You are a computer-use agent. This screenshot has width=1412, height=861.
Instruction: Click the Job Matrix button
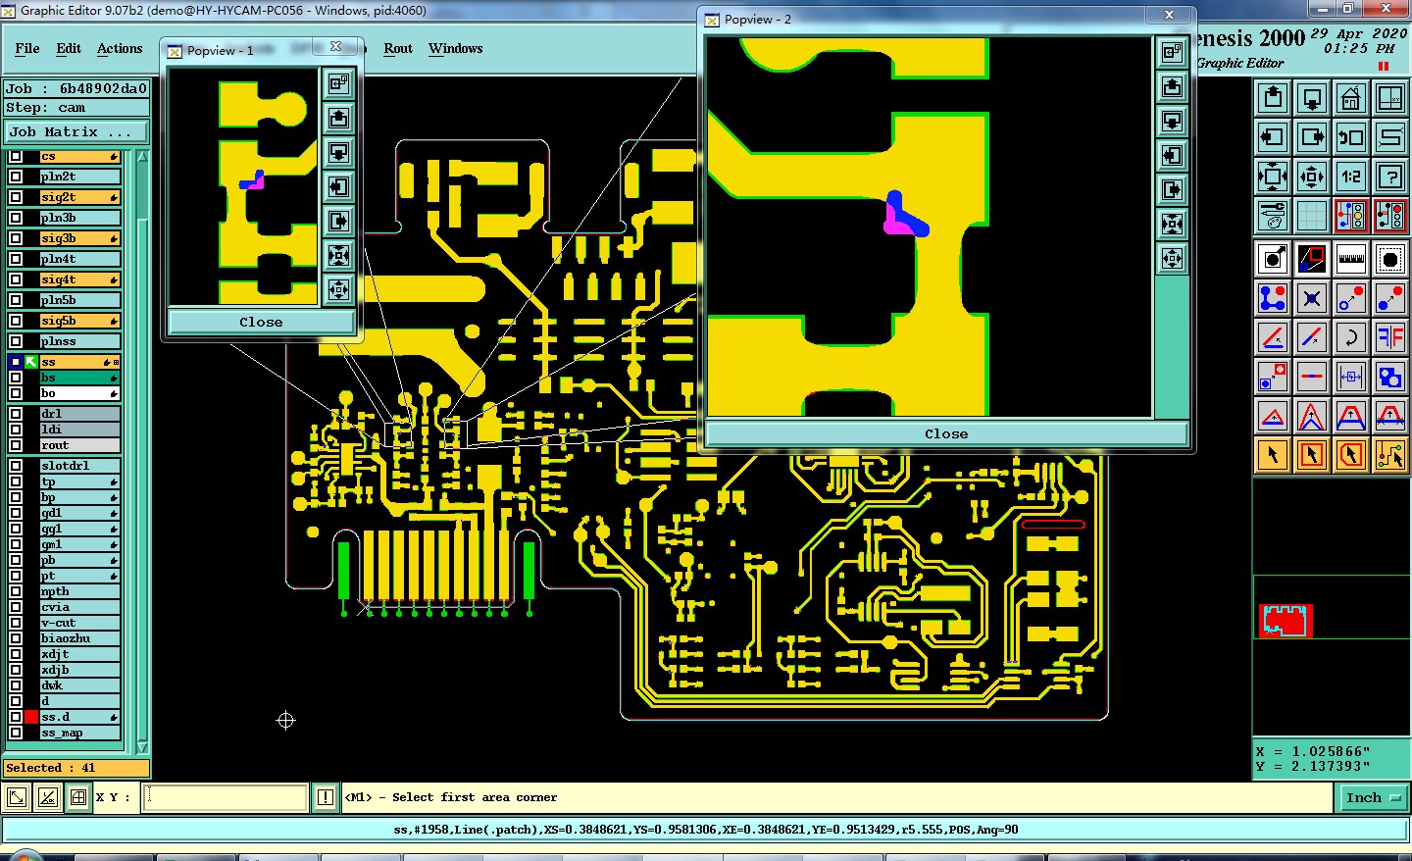(x=76, y=131)
